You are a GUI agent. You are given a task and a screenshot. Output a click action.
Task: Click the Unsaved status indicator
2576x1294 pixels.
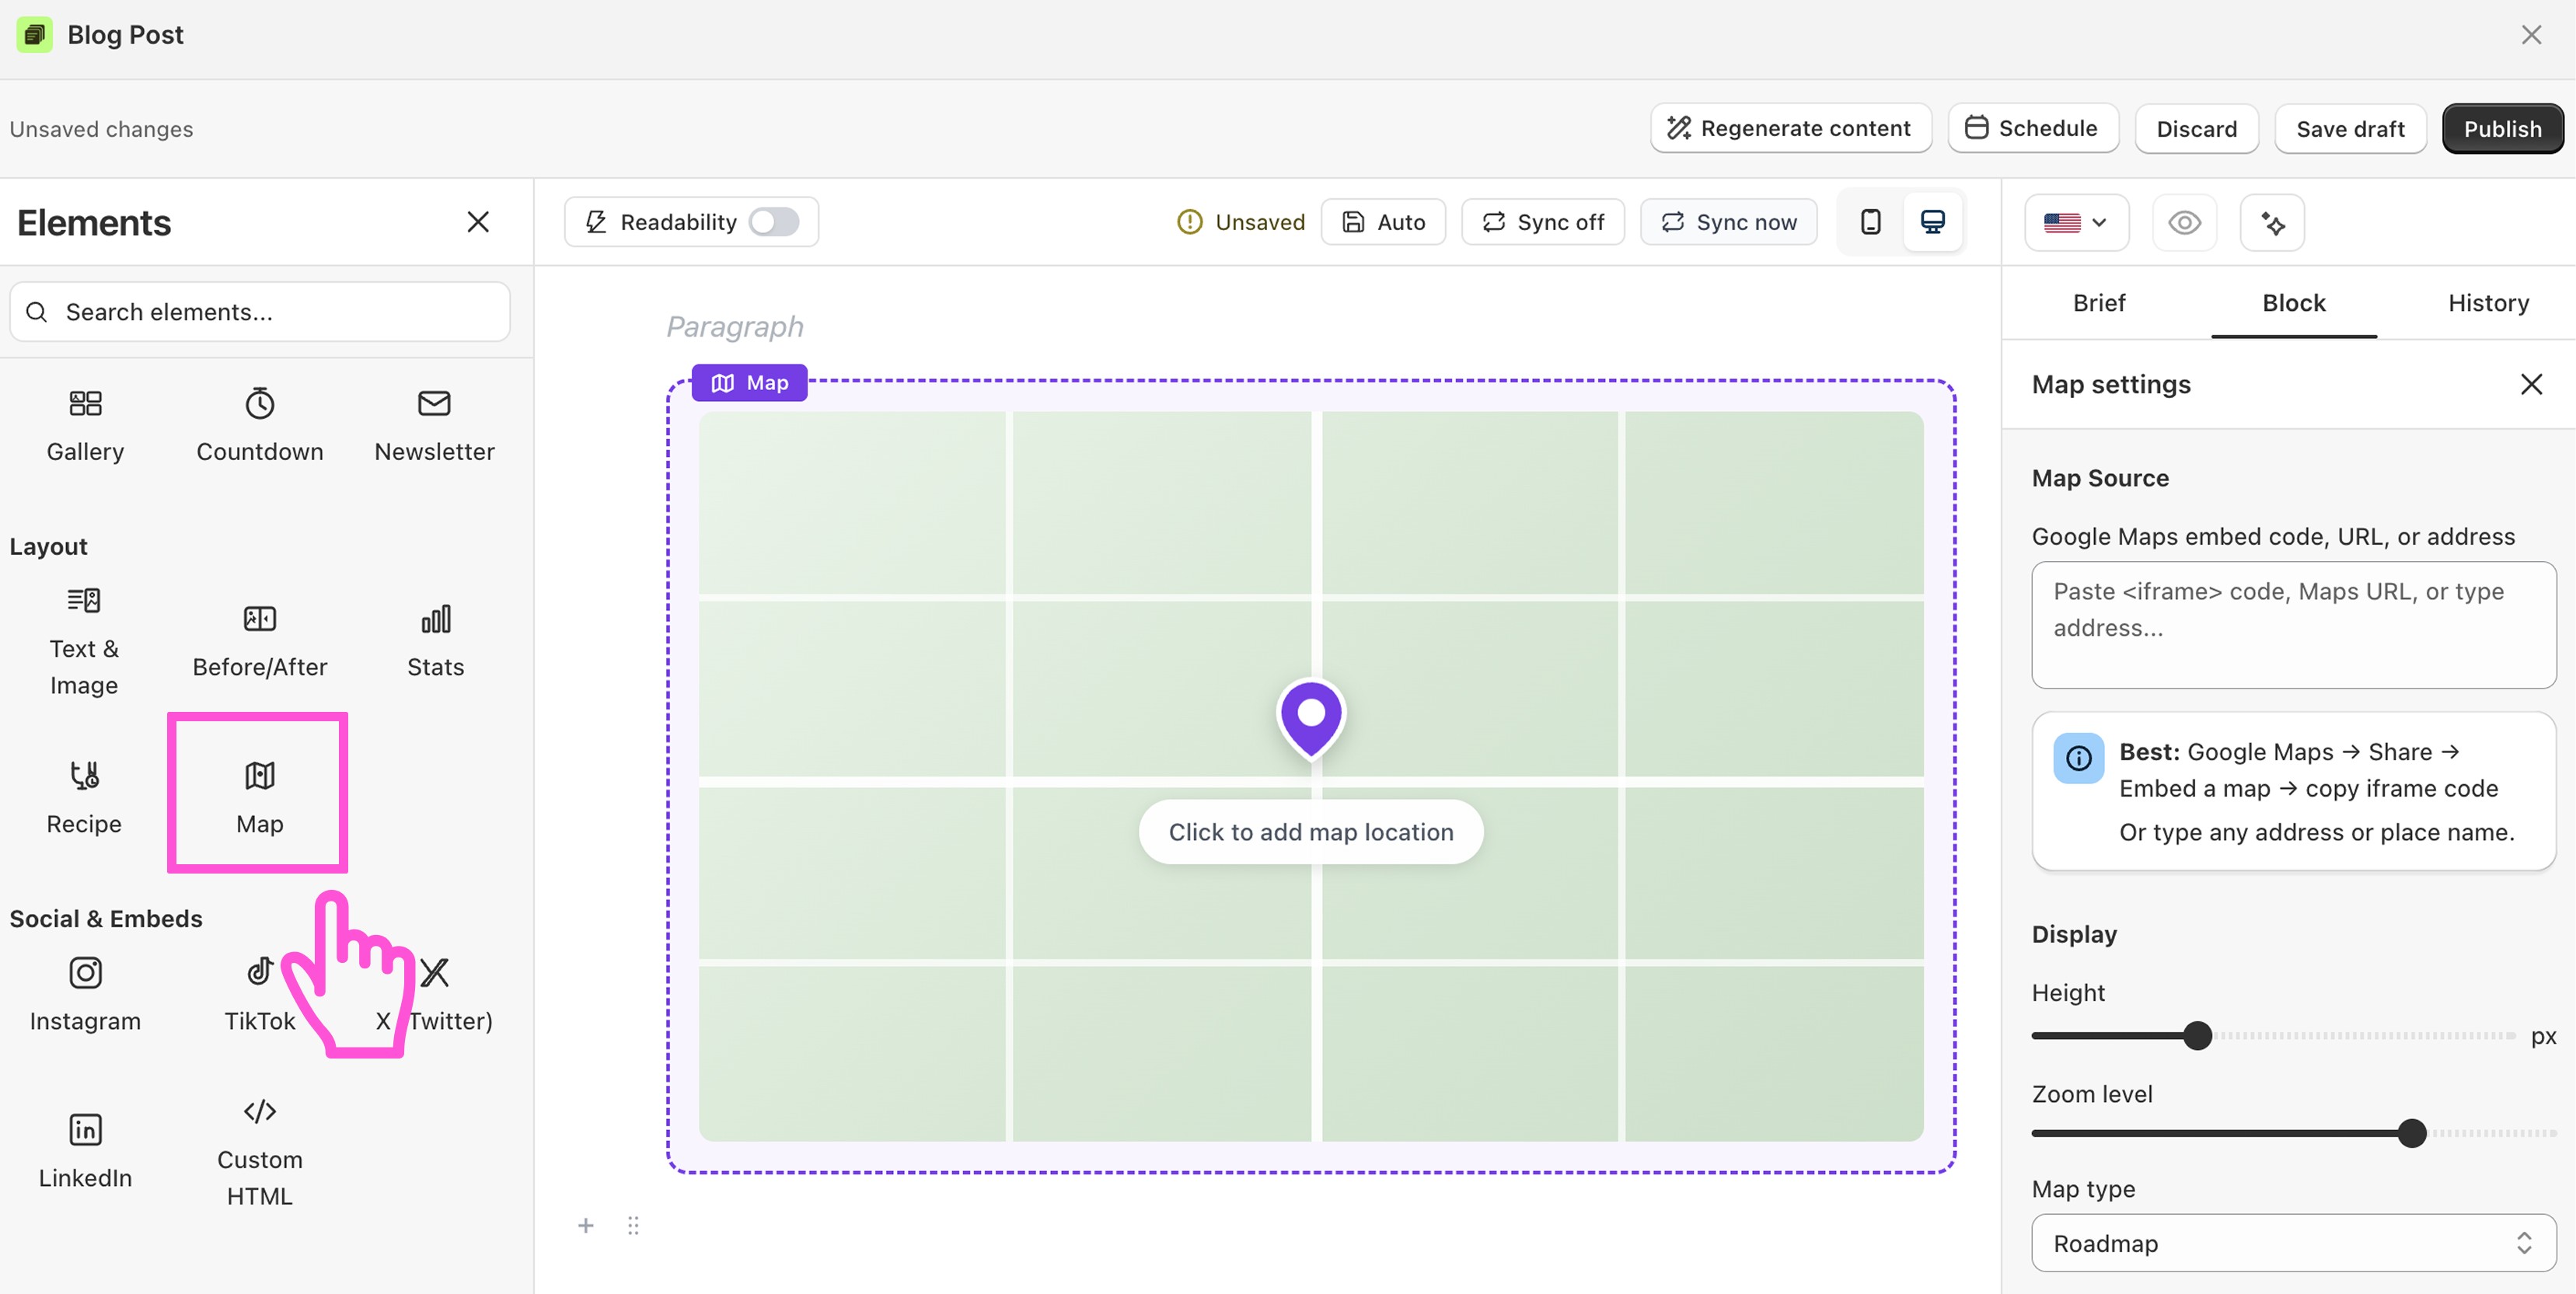coord(1241,222)
